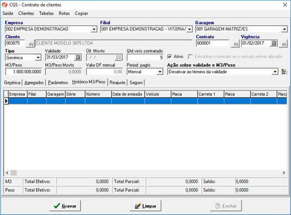Switch to the Seguro tab

click(x=136, y=82)
